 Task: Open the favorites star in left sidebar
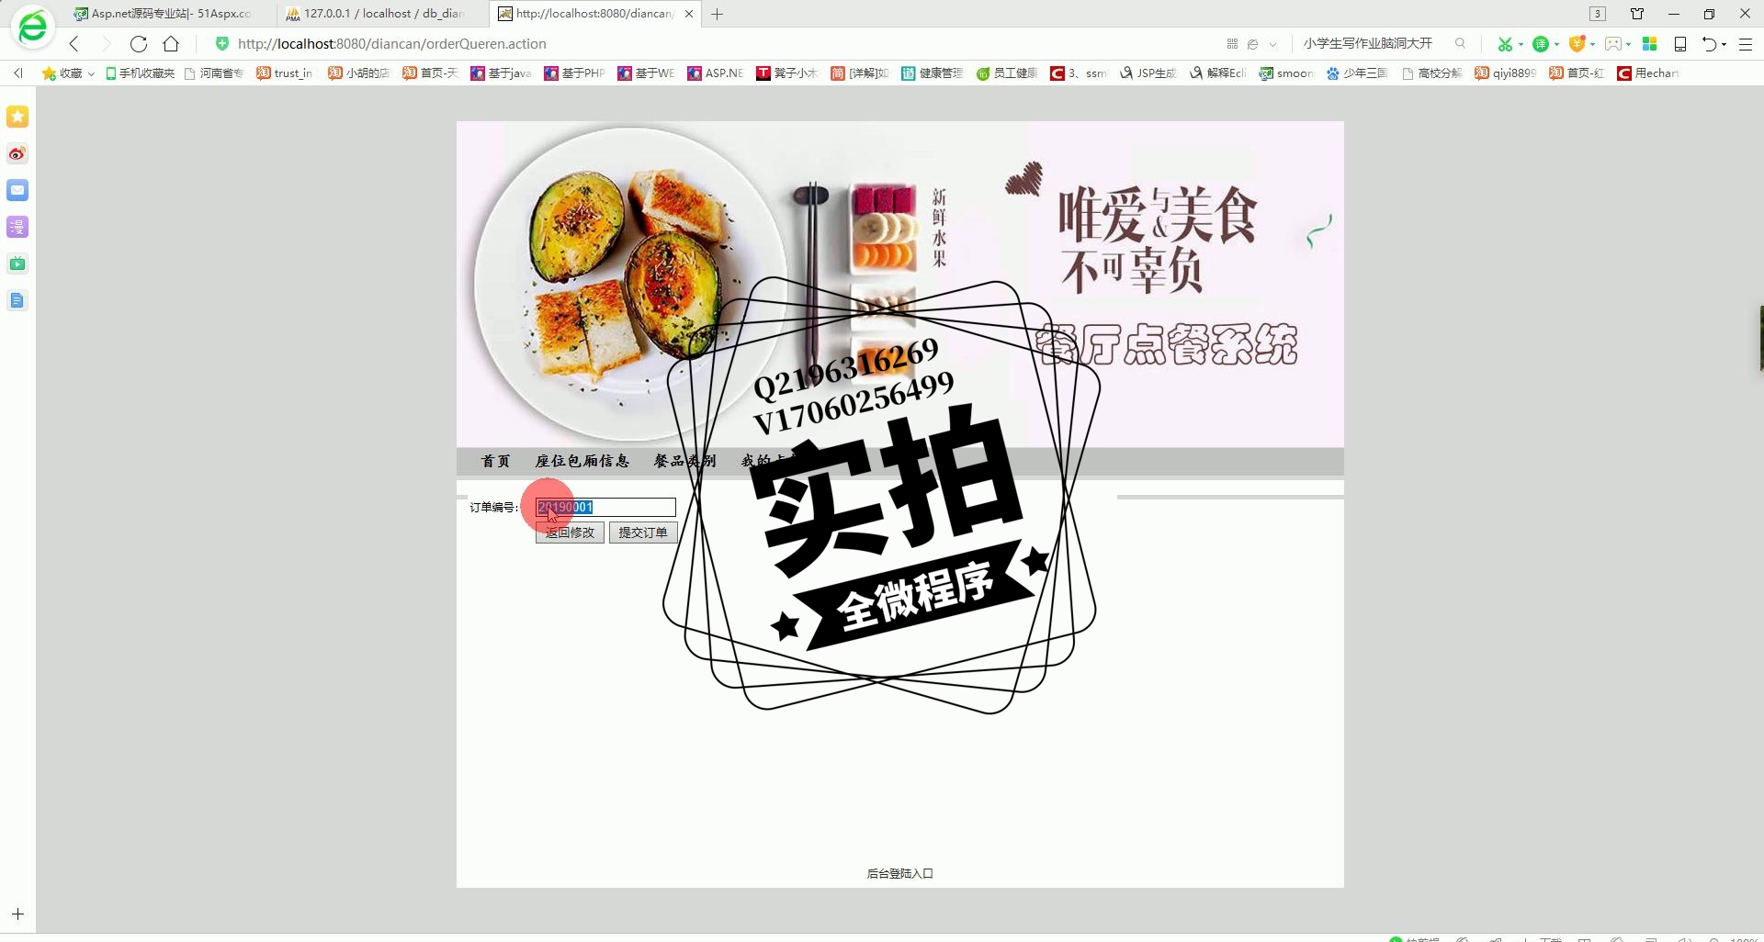tap(17, 117)
